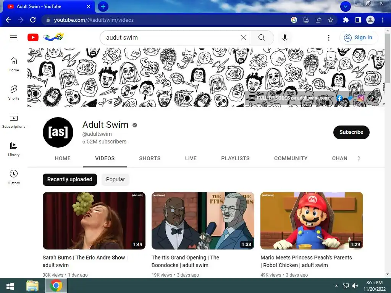The width and height of the screenshot is (391, 293).
Task: Open the Chrome profile avatar
Action: tap(370, 20)
